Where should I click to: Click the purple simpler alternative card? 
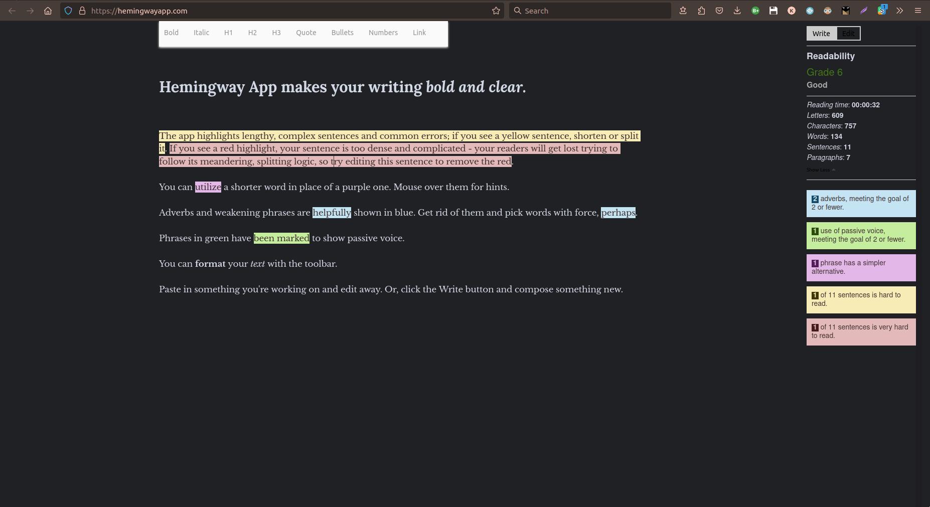point(861,267)
